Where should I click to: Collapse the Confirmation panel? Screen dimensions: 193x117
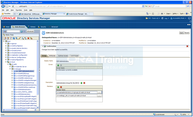tap(42, 46)
